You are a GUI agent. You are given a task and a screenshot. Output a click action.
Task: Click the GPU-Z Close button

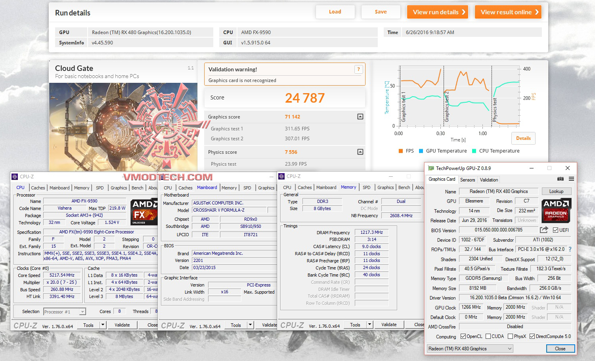coord(560,349)
